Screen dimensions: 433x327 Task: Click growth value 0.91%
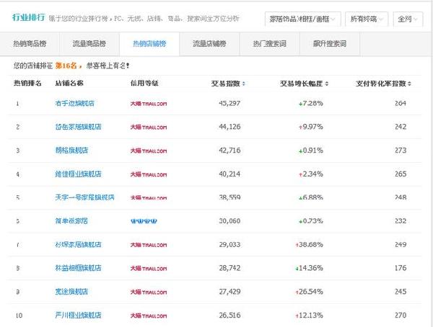(x=312, y=151)
